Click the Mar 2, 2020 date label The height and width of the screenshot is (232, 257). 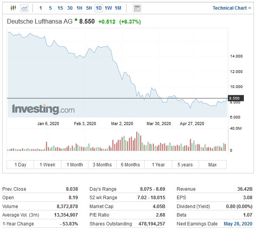(122, 124)
